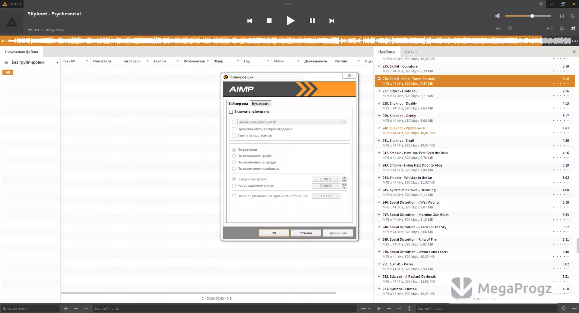This screenshot has height=313, width=579.
Task: Open the equalizer and sound effects icon
Action: click(x=562, y=16)
